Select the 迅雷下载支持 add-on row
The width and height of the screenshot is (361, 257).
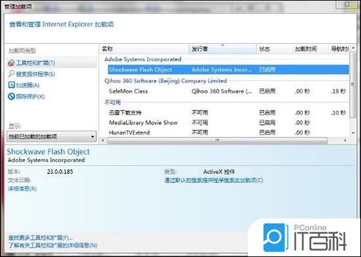(228, 112)
